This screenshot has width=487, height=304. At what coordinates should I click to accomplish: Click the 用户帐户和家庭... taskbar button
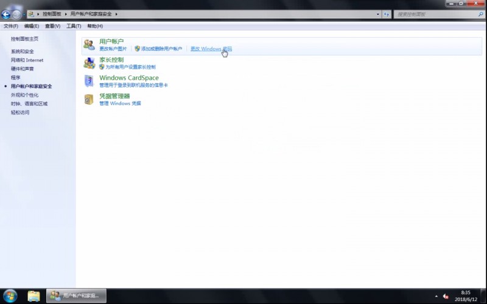77,296
